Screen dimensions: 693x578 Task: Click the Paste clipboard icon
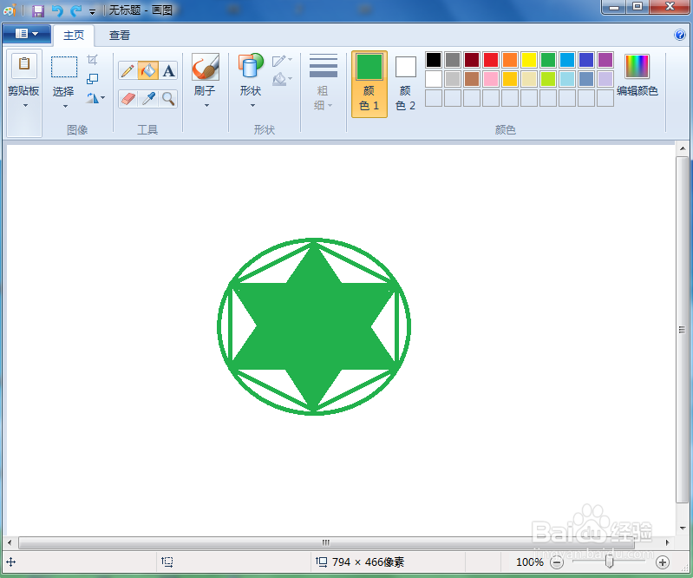pyautogui.click(x=24, y=66)
